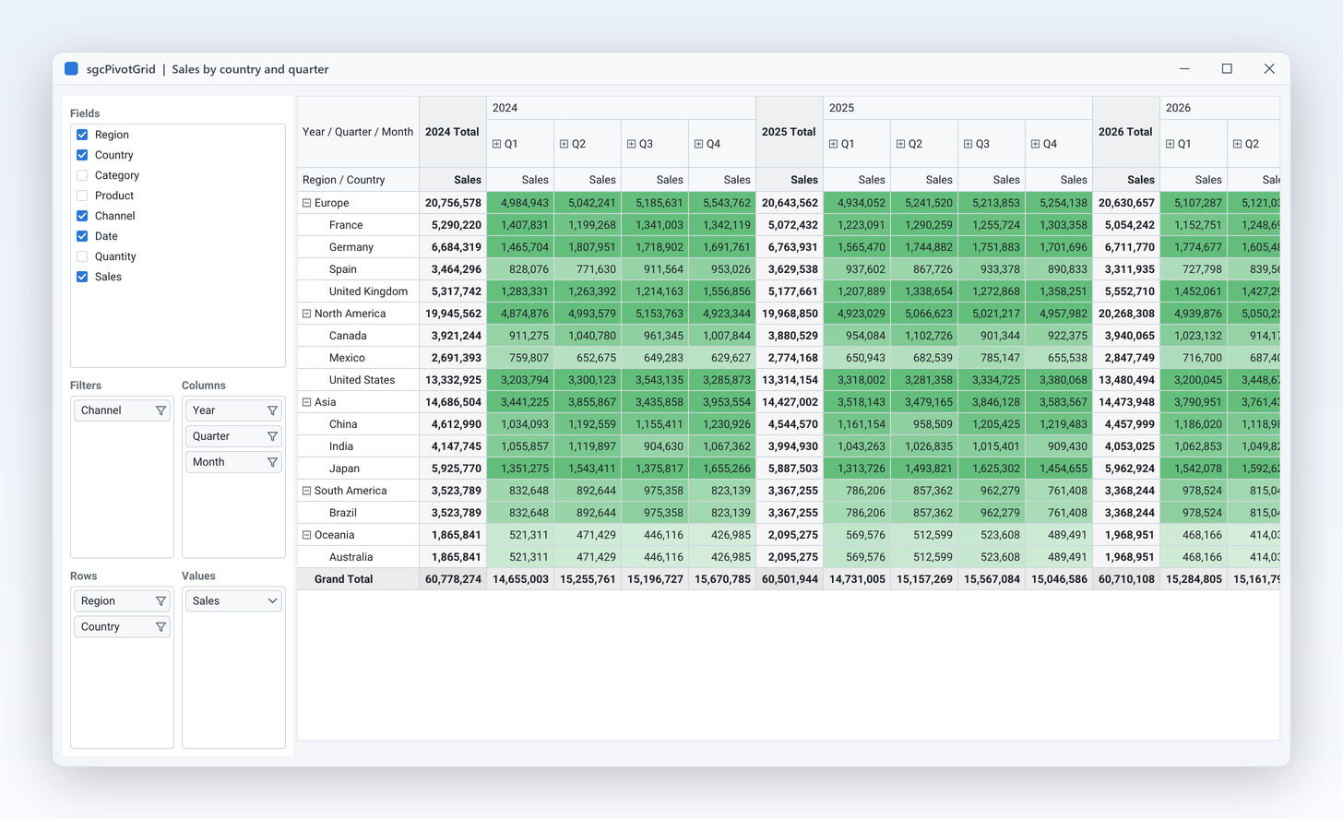
Task: Expand Q1 under the 2025 column
Action: (x=833, y=144)
